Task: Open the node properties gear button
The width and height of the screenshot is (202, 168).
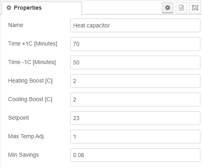Action: coord(168,8)
